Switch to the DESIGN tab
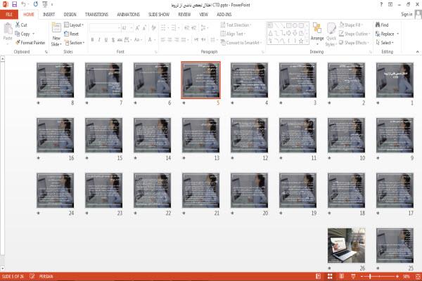Viewport: 422px width, 281px height. pyautogui.click(x=70, y=15)
